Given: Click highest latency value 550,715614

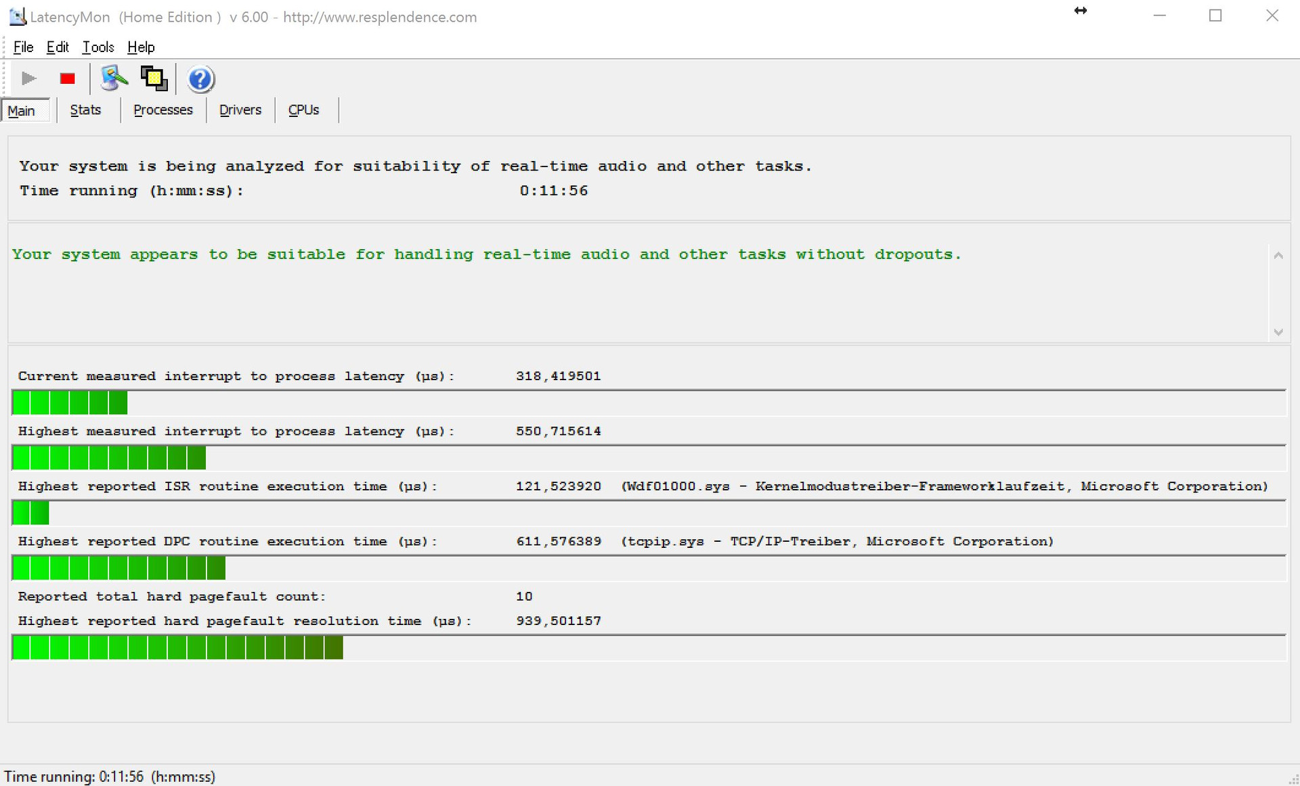Looking at the screenshot, I should tap(558, 432).
